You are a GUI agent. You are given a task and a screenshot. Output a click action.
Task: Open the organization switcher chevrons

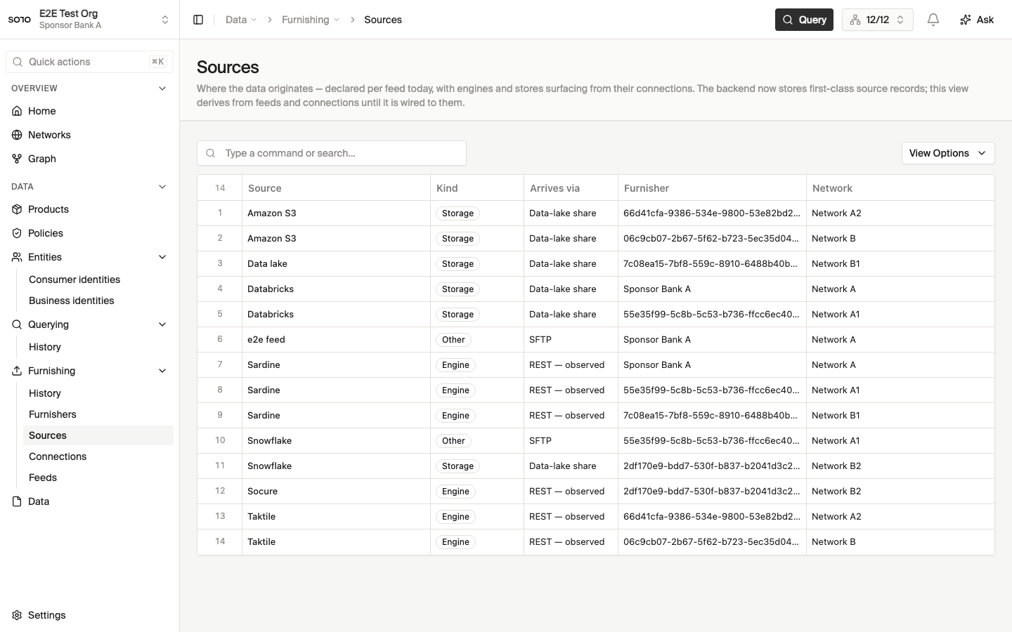(165, 20)
